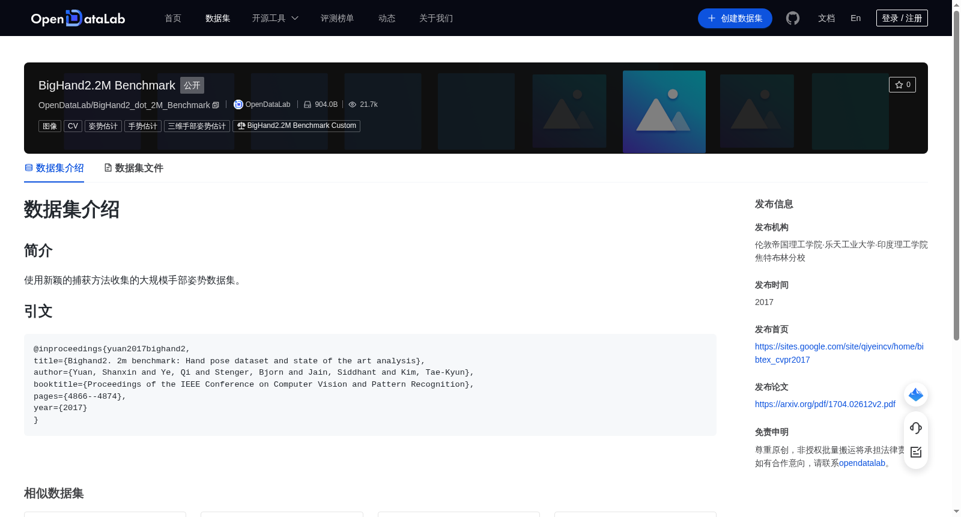The width and height of the screenshot is (961, 517).
Task: Click the 904.0B dataset size icon
Action: click(x=308, y=104)
